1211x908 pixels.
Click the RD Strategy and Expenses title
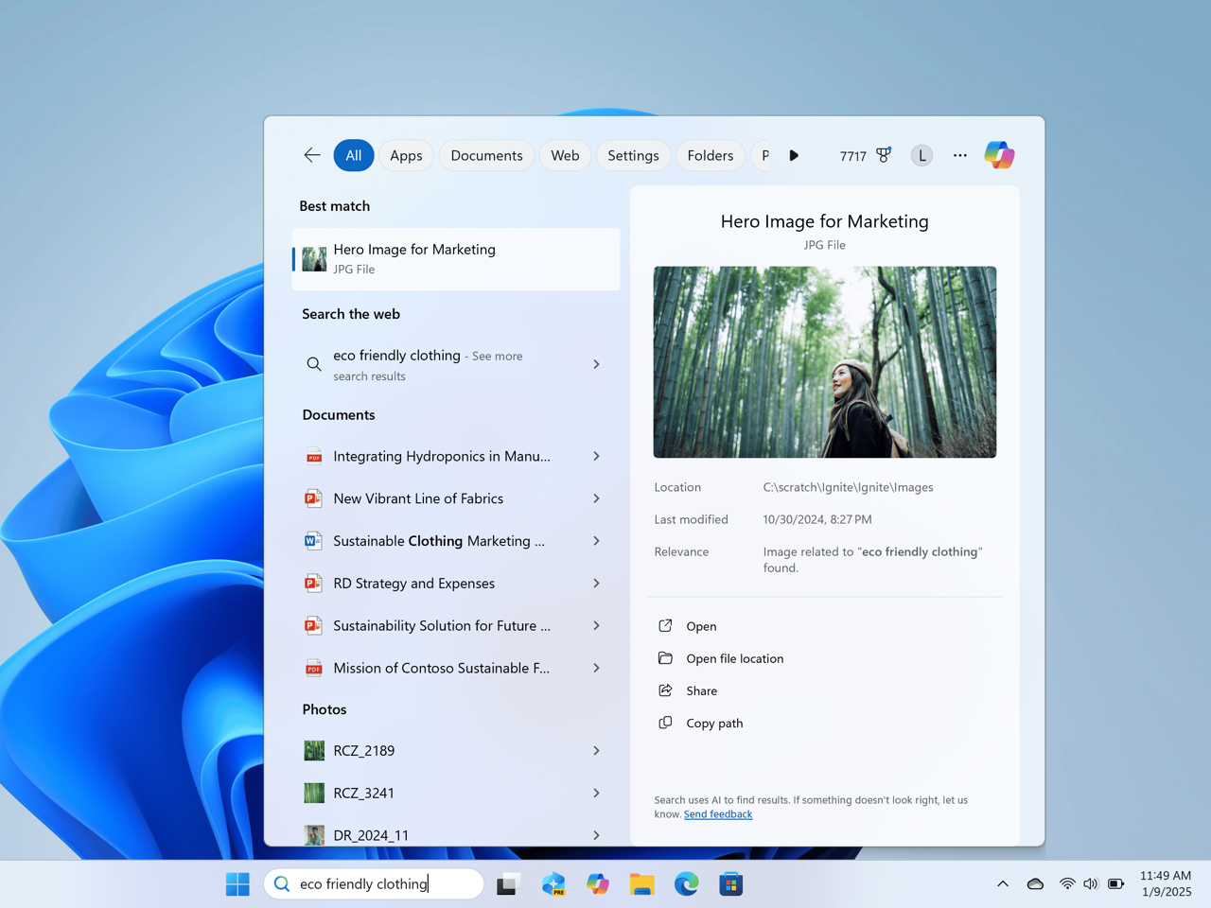(x=414, y=584)
